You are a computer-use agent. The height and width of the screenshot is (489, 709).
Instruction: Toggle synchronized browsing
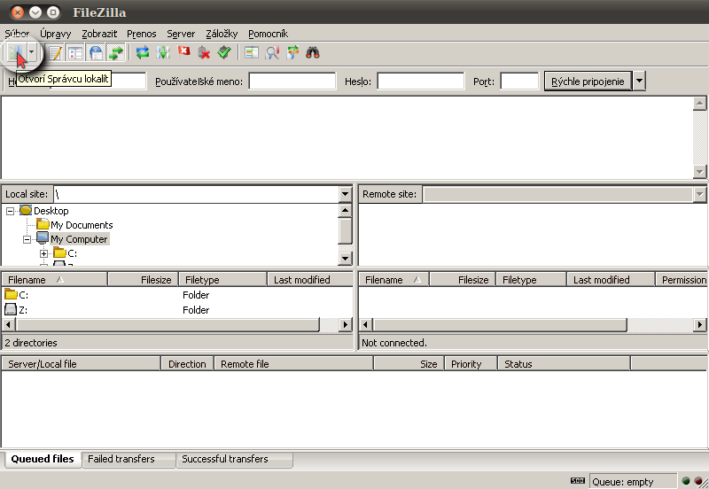click(x=292, y=53)
